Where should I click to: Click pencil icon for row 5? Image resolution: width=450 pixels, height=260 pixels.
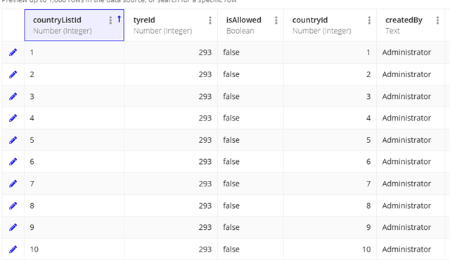pos(13,140)
